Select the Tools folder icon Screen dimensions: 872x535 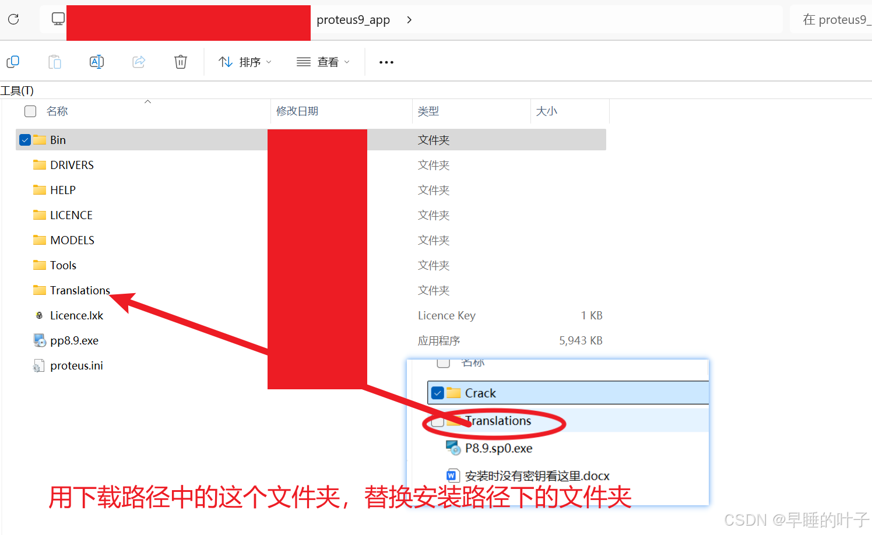click(x=40, y=265)
